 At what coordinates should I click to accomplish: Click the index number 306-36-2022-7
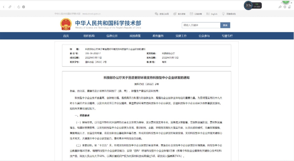pyautogui.click(x=93, y=53)
